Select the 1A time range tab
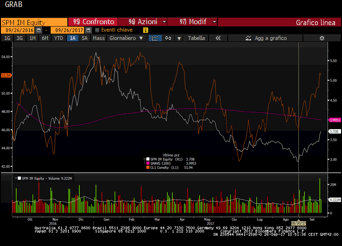Image resolution: width=342 pixels, height=246 pixels. coord(72,38)
